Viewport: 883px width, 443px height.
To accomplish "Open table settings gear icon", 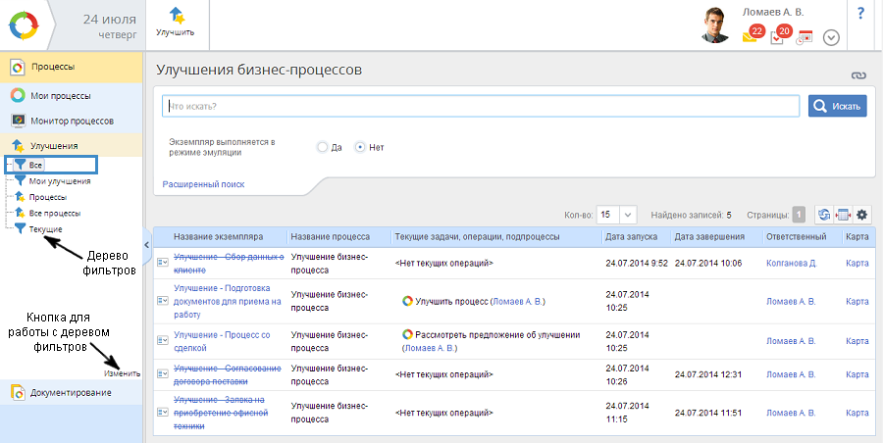I will coord(862,215).
